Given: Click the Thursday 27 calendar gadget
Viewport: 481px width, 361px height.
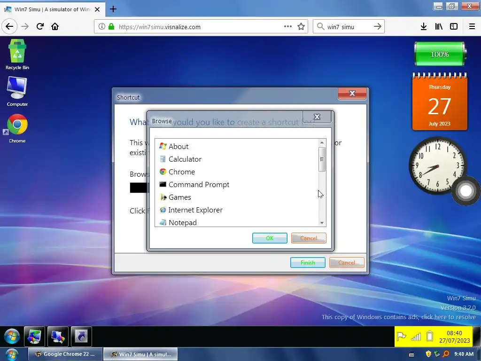Looking at the screenshot, I should 440,102.
